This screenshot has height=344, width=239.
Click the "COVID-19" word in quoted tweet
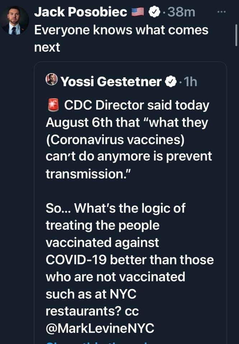pos(76,260)
